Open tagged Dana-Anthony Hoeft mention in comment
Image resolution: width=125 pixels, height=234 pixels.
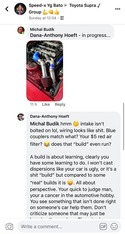[x=53, y=35]
